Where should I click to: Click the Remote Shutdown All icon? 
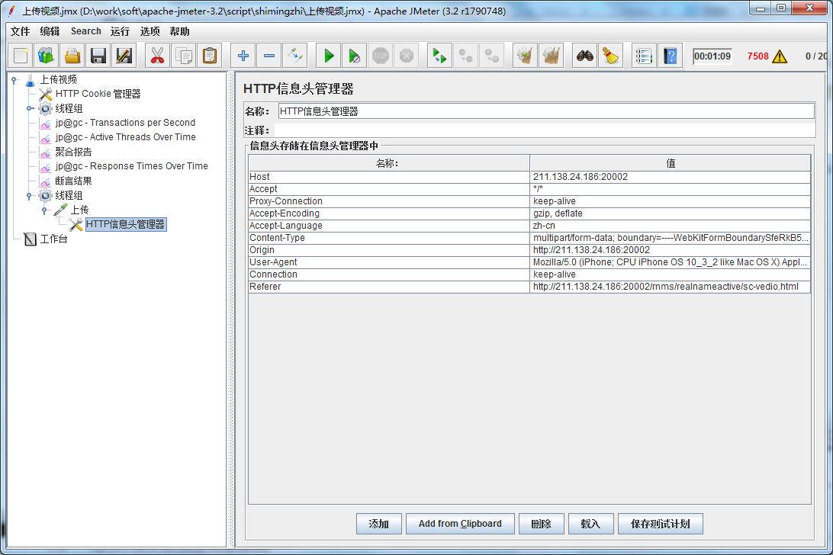pos(492,56)
